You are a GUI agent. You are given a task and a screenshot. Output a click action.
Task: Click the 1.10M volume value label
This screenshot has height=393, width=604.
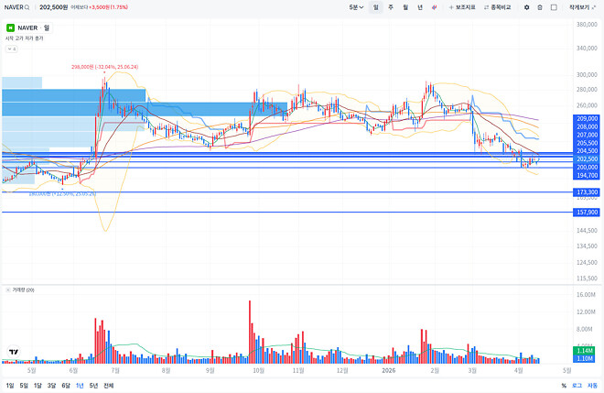pos(585,359)
